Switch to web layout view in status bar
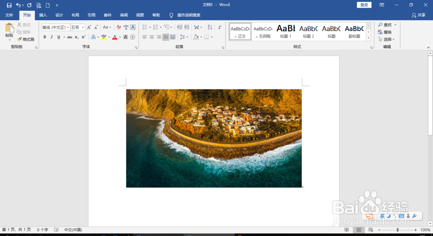The height and width of the screenshot is (236, 433). tap(371, 230)
